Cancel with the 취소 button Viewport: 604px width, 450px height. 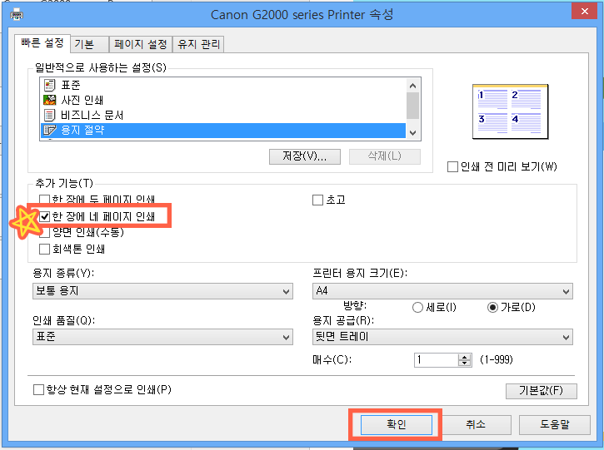click(476, 424)
